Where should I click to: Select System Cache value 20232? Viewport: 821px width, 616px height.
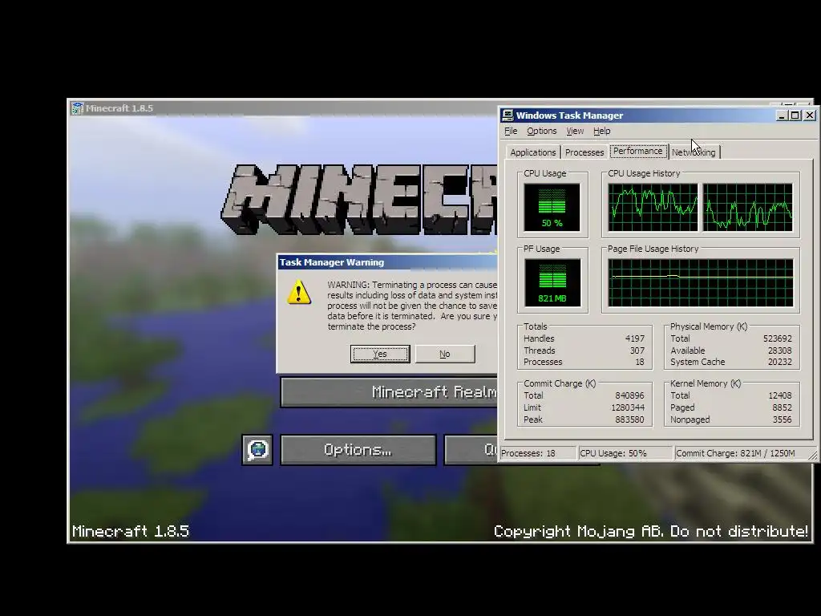coord(779,362)
